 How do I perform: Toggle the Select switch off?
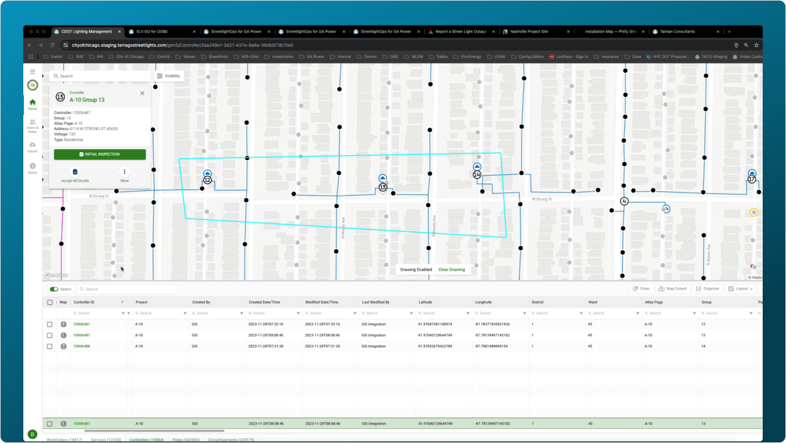tap(54, 289)
